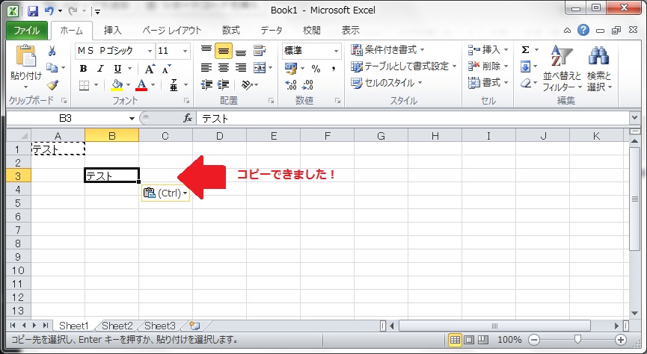Toggle Align Text Left
The height and width of the screenshot is (354, 647).
tap(206, 67)
